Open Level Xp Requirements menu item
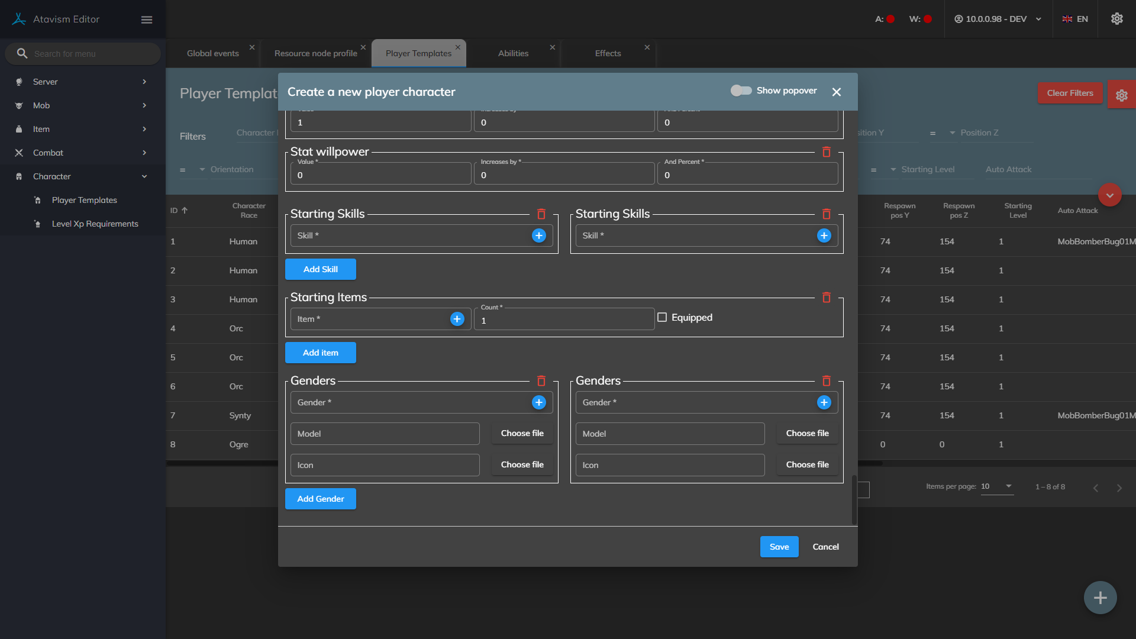This screenshot has width=1136, height=639. click(x=95, y=224)
